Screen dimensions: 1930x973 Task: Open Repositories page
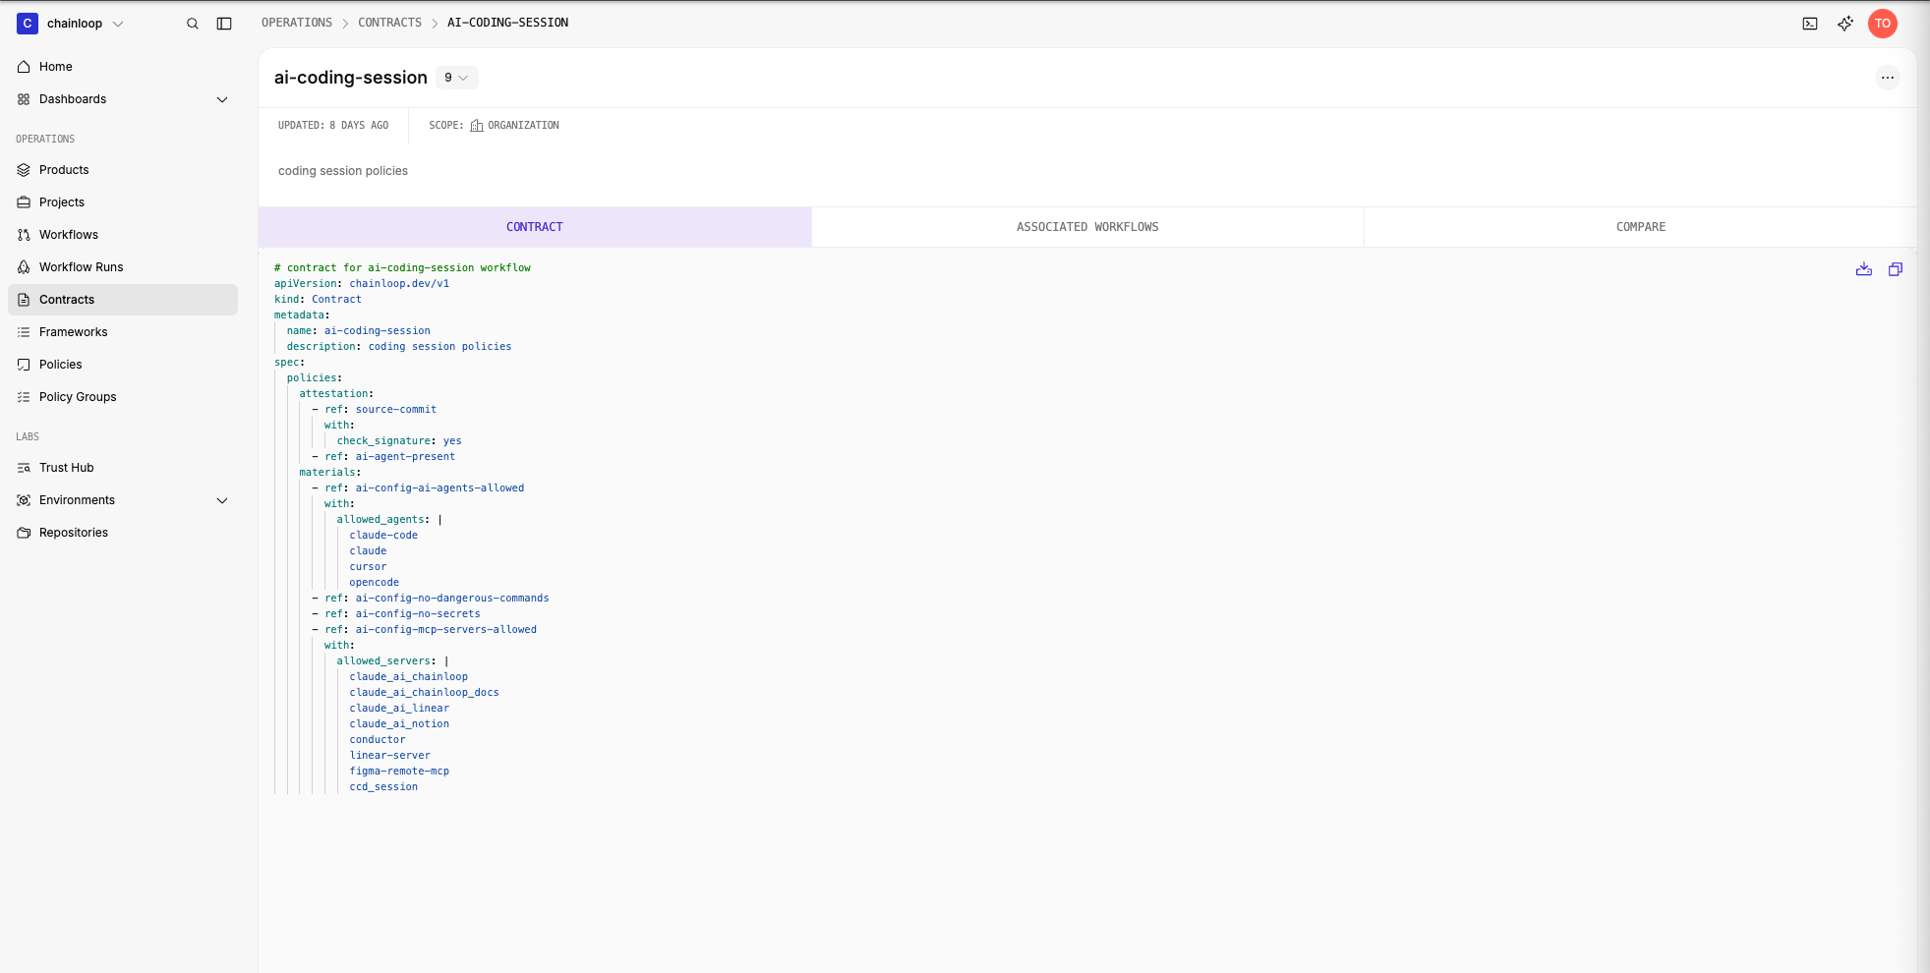point(123,533)
